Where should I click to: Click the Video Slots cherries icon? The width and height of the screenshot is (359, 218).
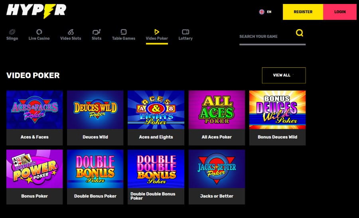click(x=71, y=32)
